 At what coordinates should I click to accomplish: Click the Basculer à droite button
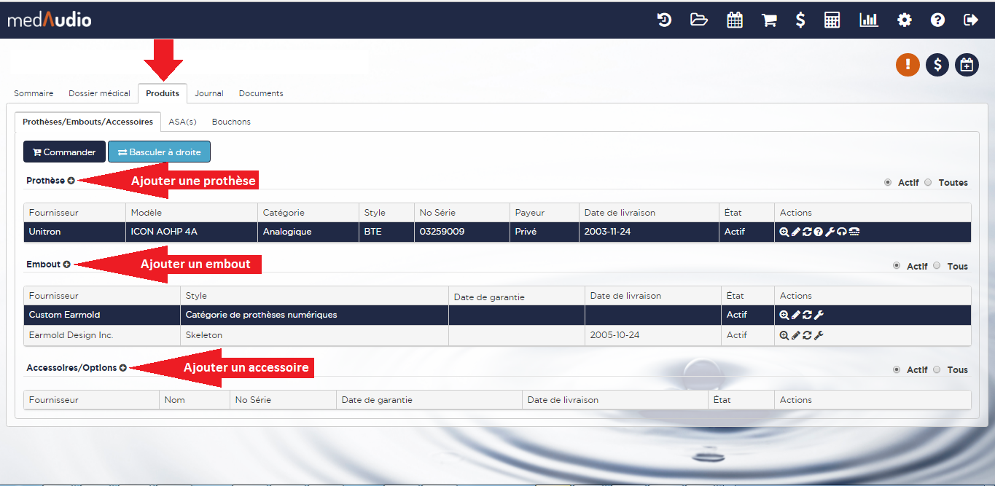[x=159, y=152]
